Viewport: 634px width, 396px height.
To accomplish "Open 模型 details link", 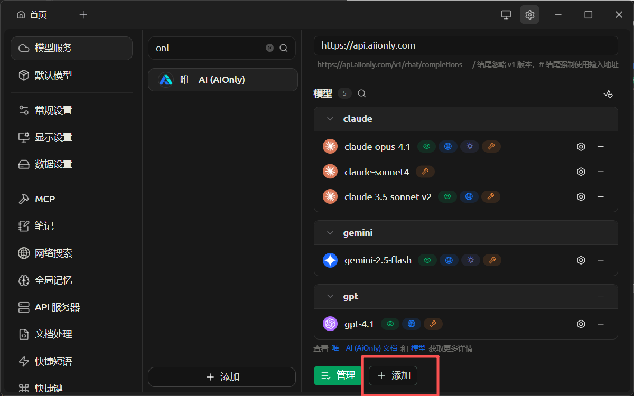I will pyautogui.click(x=418, y=348).
